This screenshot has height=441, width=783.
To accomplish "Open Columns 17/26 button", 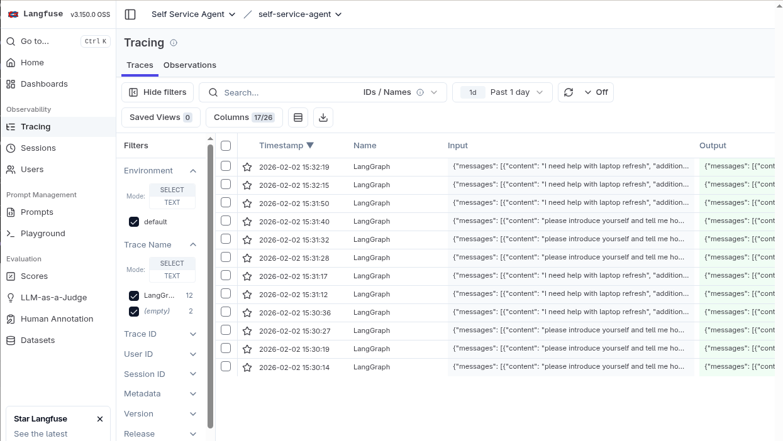I will tap(244, 117).
